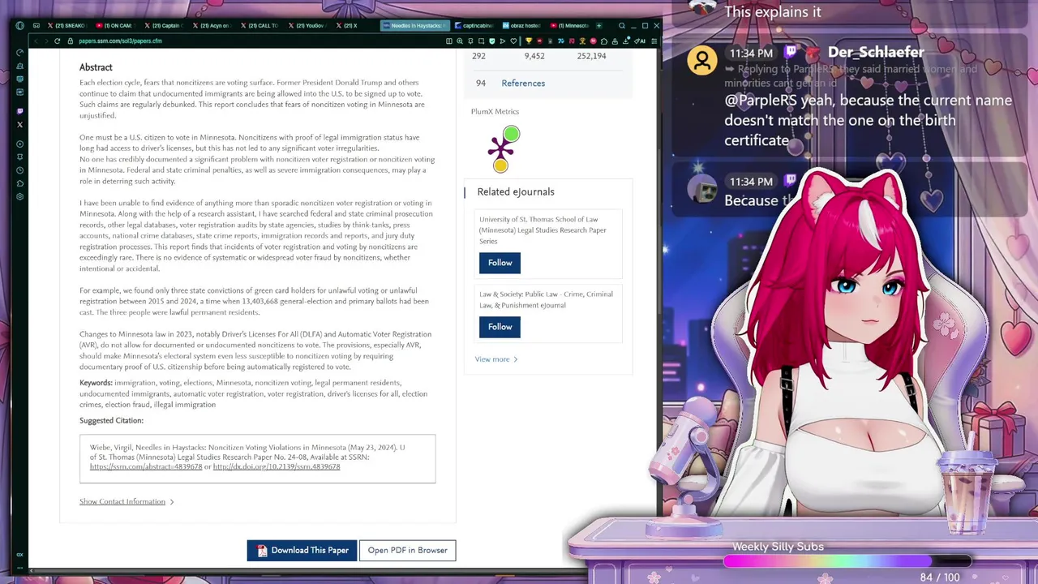Open a new tab with the plus button

pyautogui.click(x=599, y=25)
